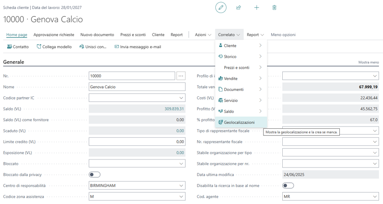Click Generale section heading
383x204 pixels.
[x=13, y=62]
